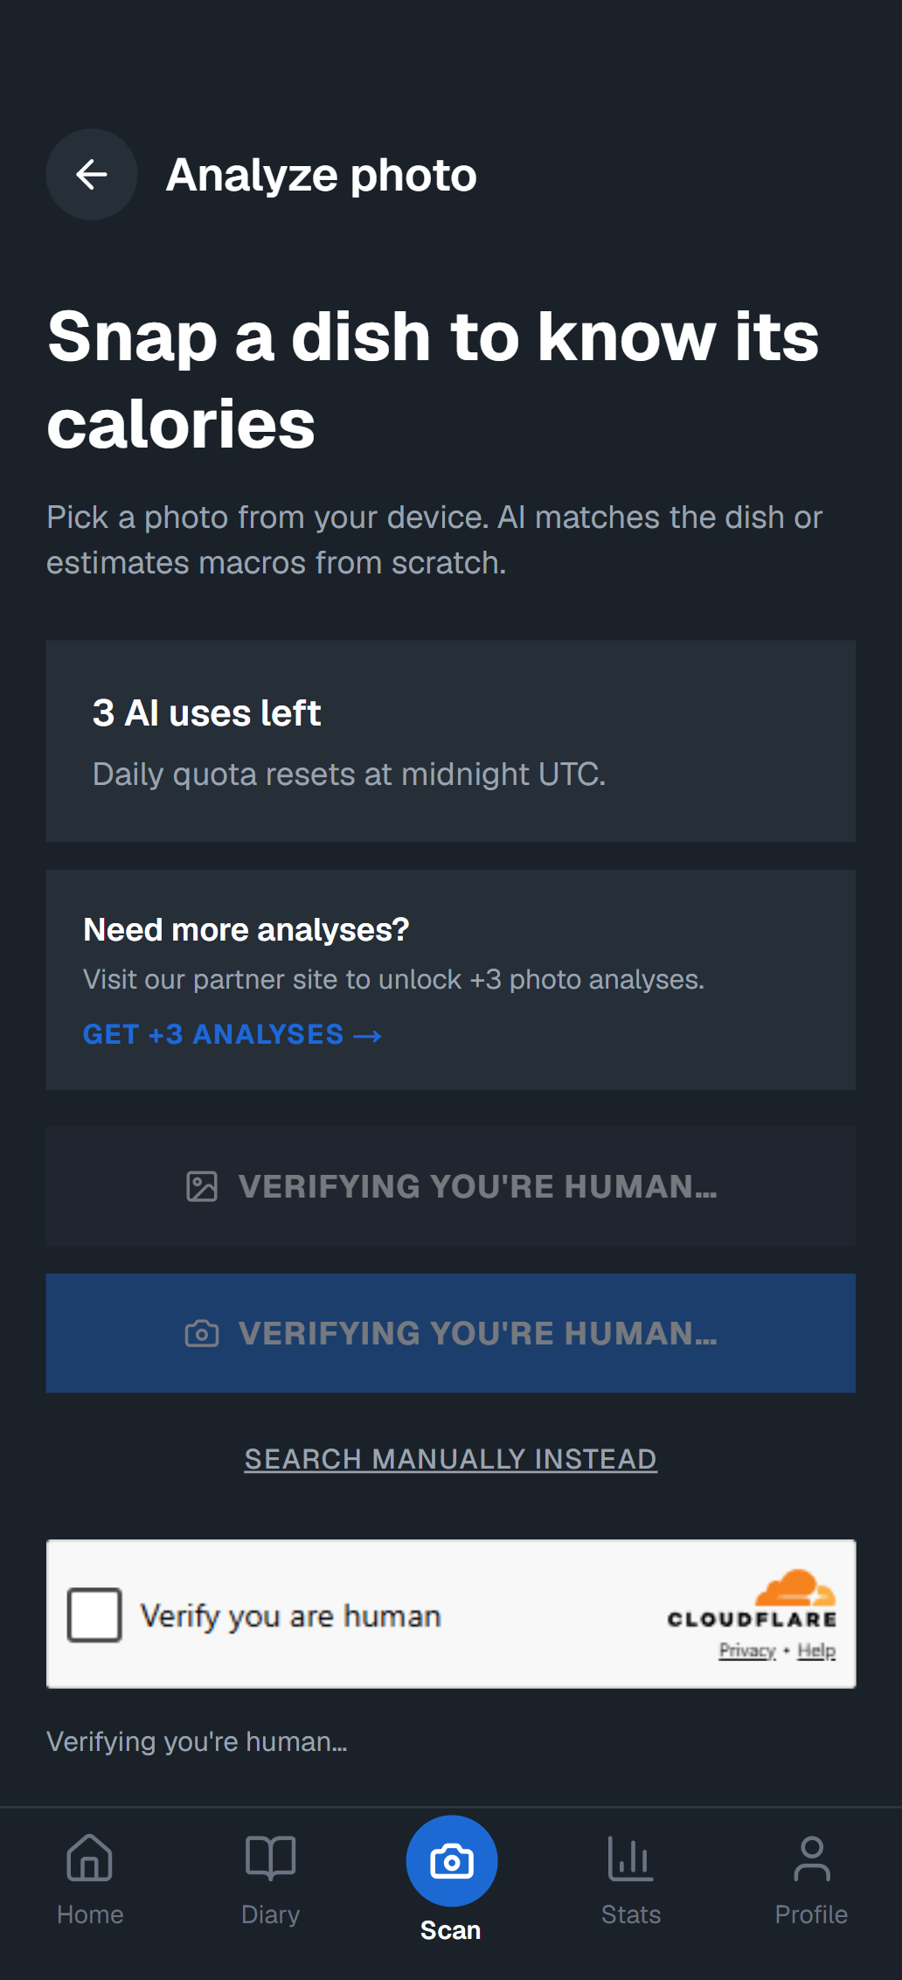
Task: Check the Verify you are human box
Action: (94, 1615)
